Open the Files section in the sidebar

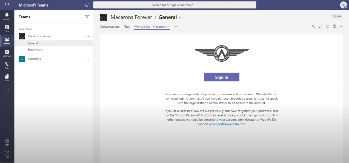(x=7, y=78)
